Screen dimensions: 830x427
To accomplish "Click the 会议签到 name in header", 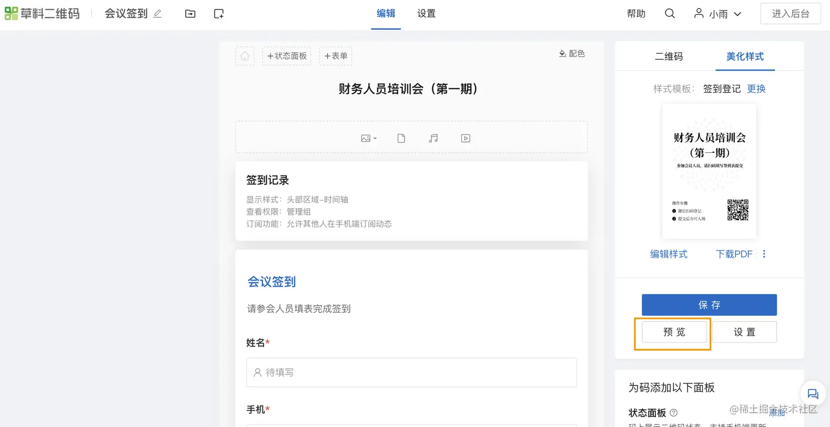I will (x=126, y=14).
